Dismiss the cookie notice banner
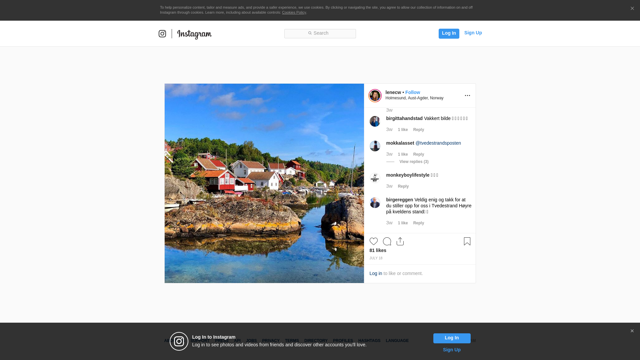The image size is (640, 360). click(x=632, y=9)
